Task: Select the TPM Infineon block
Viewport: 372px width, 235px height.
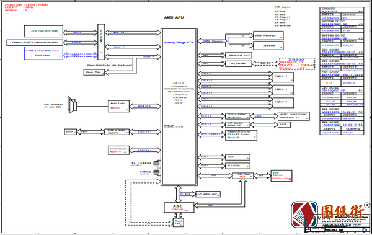Action: (x=281, y=176)
